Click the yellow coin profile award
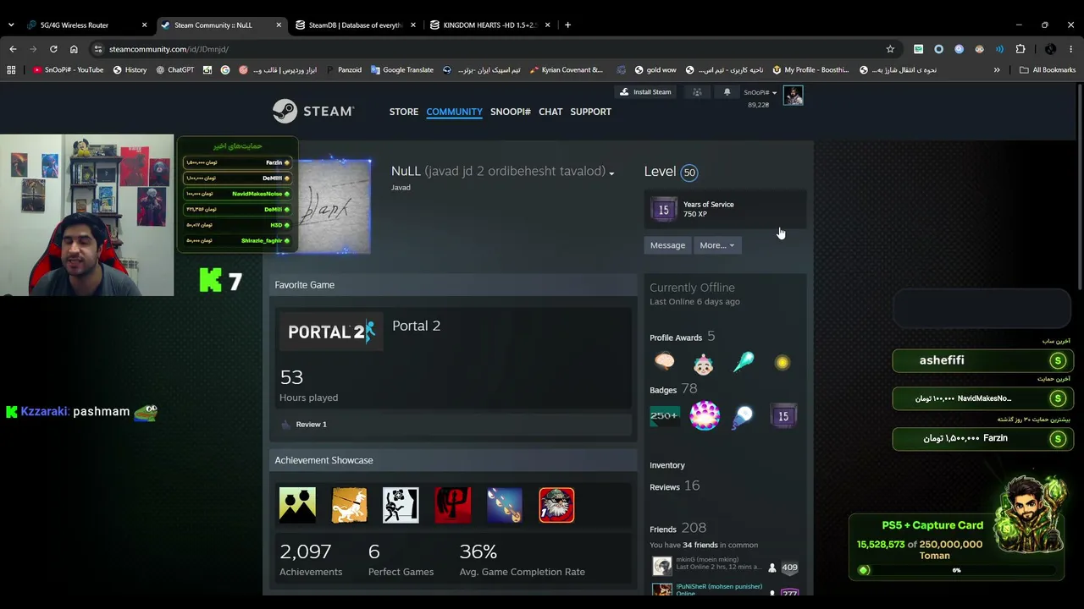This screenshot has width=1084, height=609. 782,362
